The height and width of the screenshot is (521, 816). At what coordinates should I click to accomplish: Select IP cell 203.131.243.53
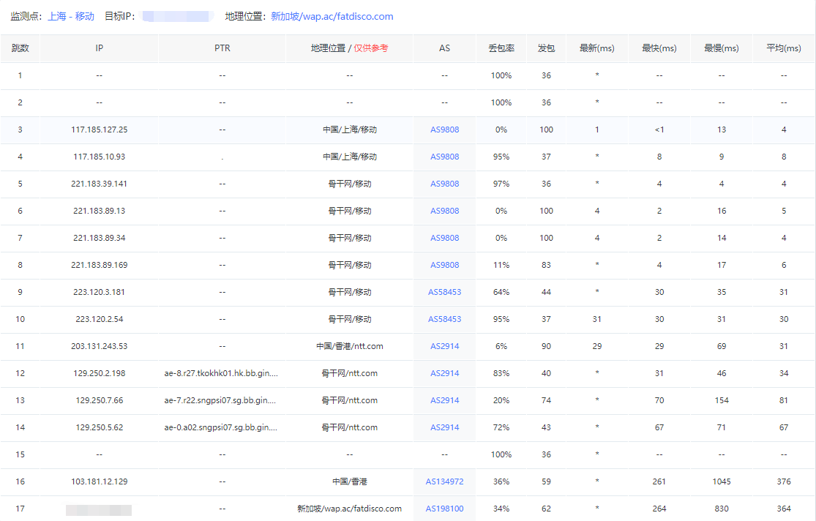(99, 346)
